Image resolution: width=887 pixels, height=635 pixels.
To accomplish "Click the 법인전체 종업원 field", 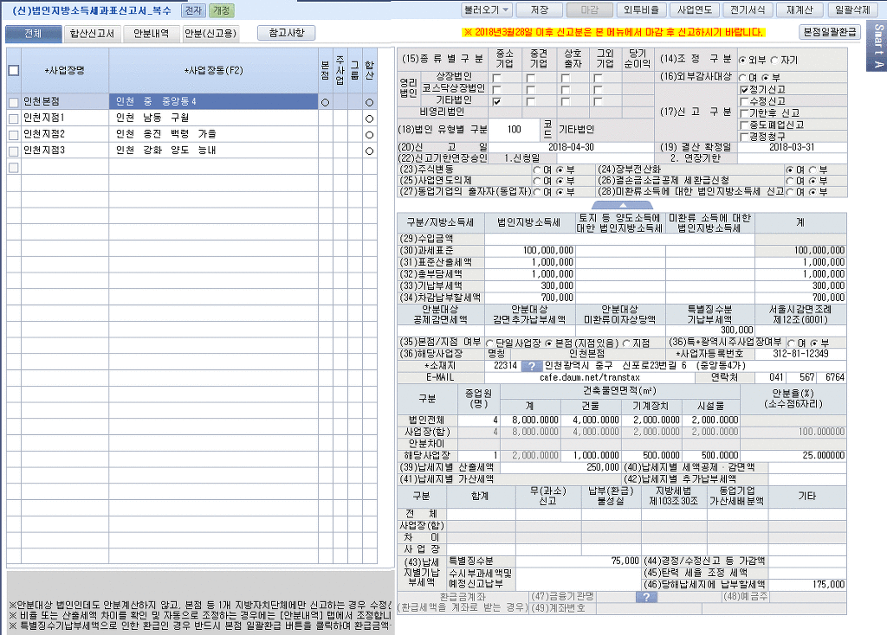I will (478, 420).
